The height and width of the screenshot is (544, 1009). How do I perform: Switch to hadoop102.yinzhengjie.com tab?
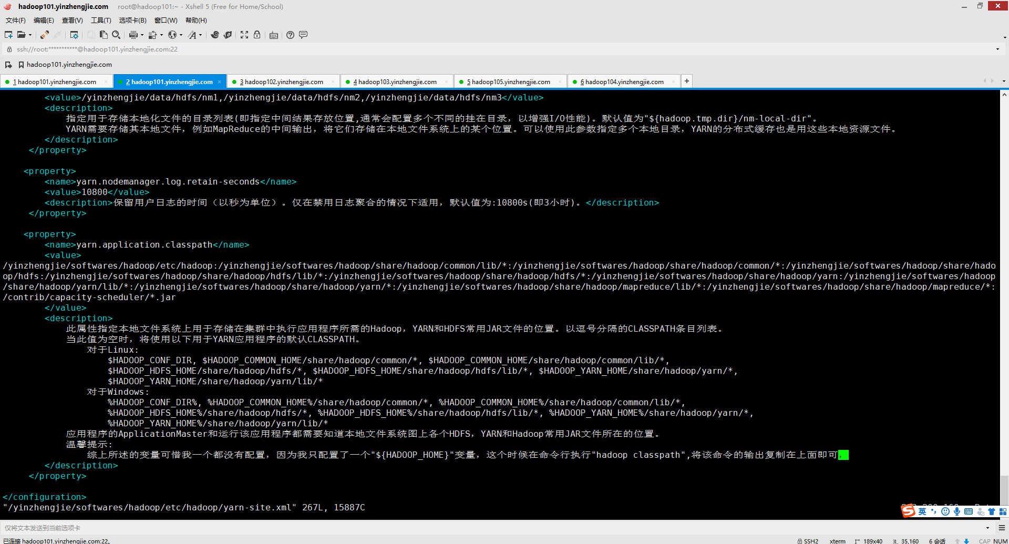[x=281, y=81]
